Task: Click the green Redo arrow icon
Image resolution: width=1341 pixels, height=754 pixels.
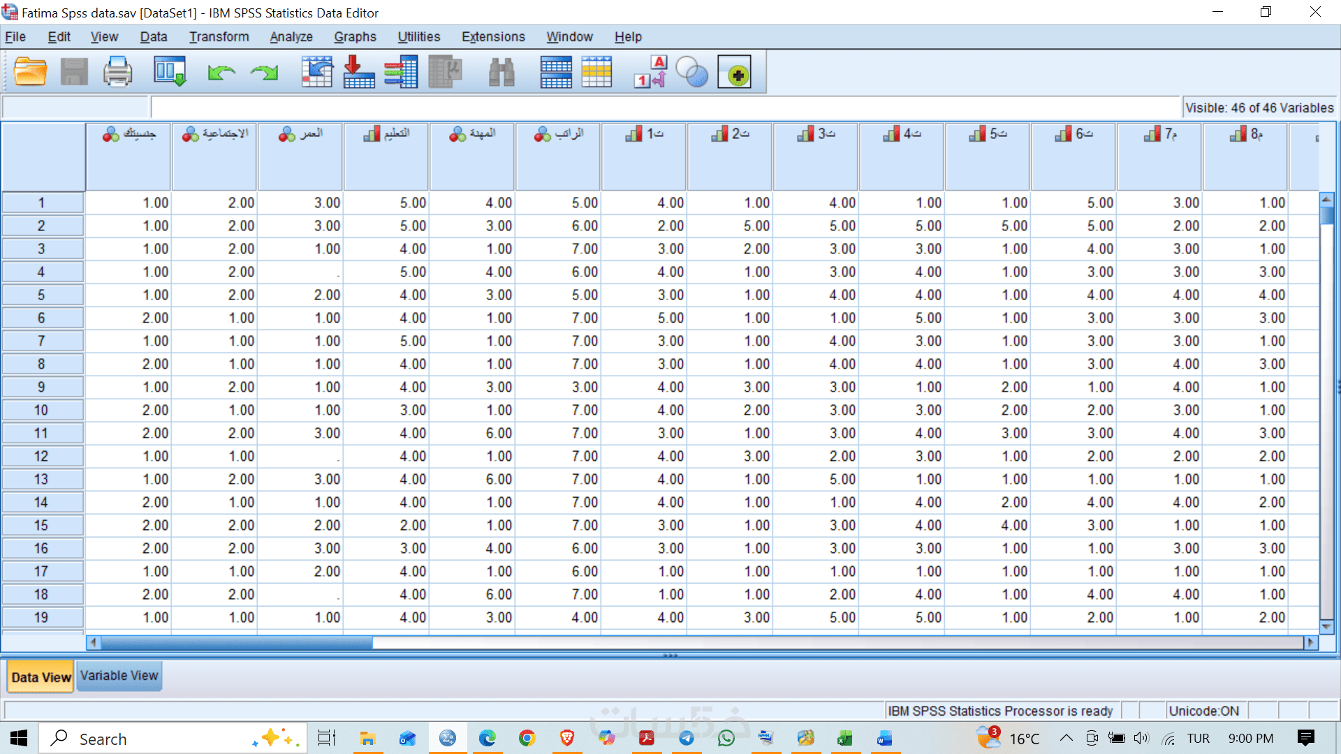Action: [x=265, y=72]
